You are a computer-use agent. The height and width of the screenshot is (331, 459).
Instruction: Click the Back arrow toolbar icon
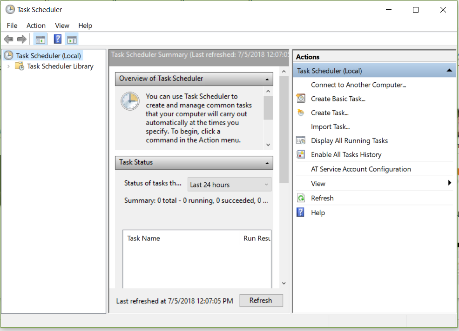tap(8, 39)
